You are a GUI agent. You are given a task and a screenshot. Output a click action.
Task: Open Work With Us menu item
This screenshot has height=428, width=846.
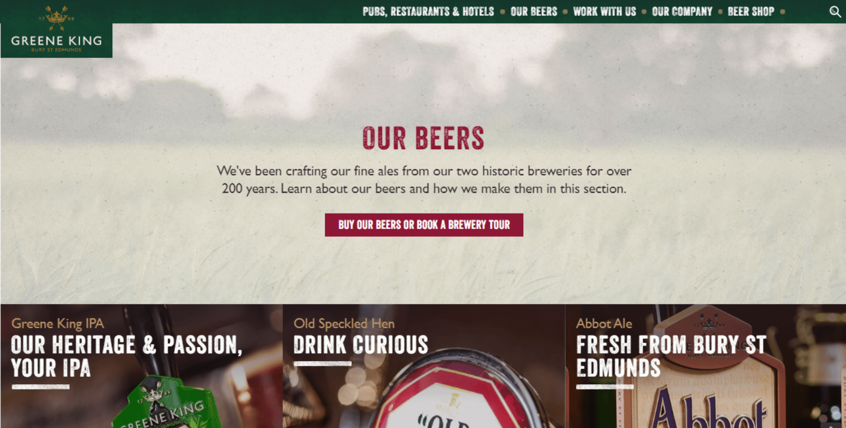click(x=604, y=12)
